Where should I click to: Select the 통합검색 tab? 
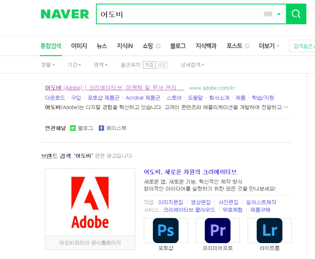(51, 46)
